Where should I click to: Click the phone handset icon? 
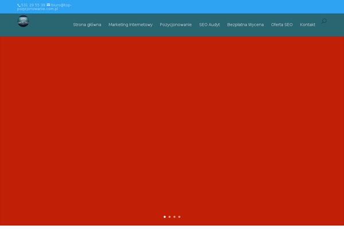19,5
